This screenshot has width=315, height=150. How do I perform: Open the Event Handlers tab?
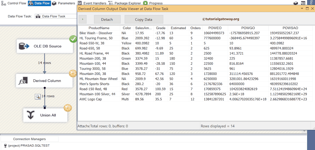[92, 3]
